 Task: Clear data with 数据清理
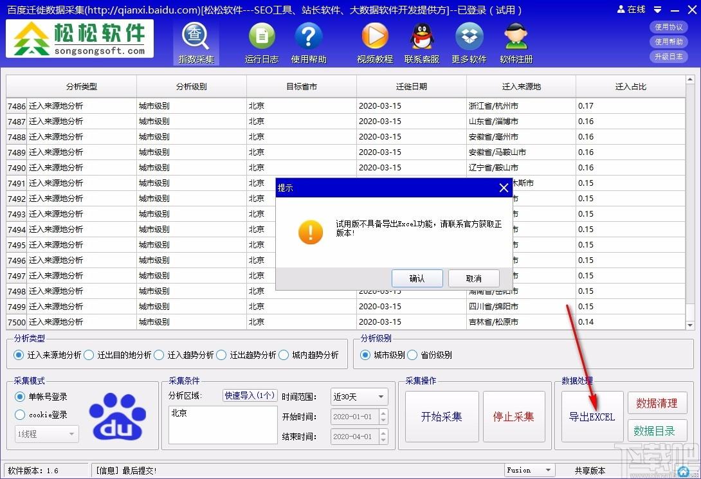657,403
